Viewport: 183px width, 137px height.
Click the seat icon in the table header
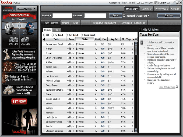[x=44, y=39]
